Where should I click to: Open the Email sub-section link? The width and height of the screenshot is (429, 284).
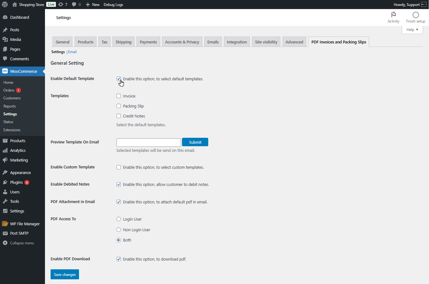pyautogui.click(x=72, y=52)
